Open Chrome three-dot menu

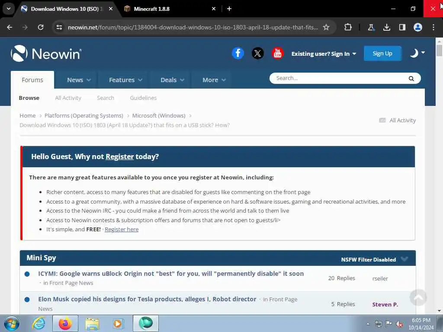coord(433,27)
